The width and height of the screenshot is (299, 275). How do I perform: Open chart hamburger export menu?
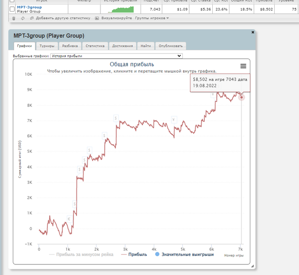click(243, 66)
